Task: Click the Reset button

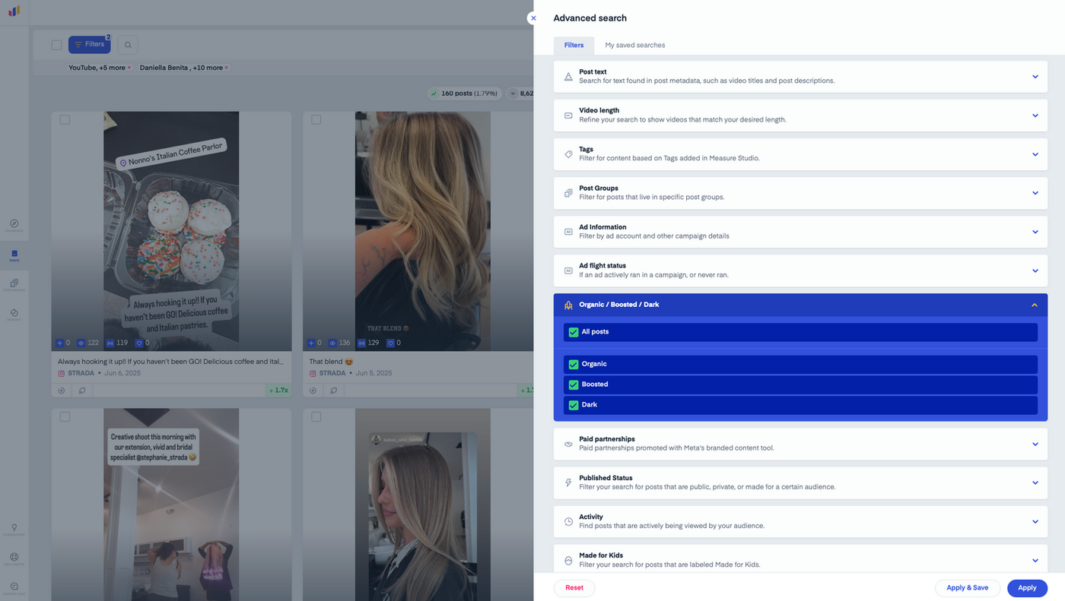Action: [574, 587]
